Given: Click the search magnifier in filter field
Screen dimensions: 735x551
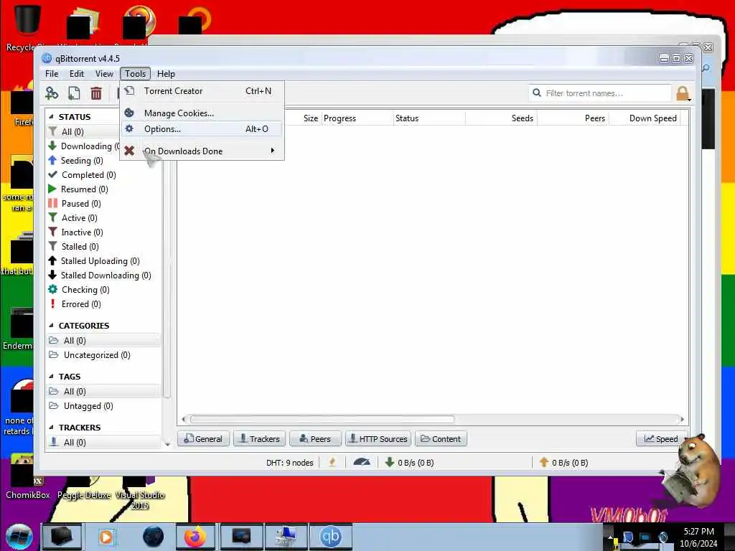Looking at the screenshot, I should [x=537, y=93].
